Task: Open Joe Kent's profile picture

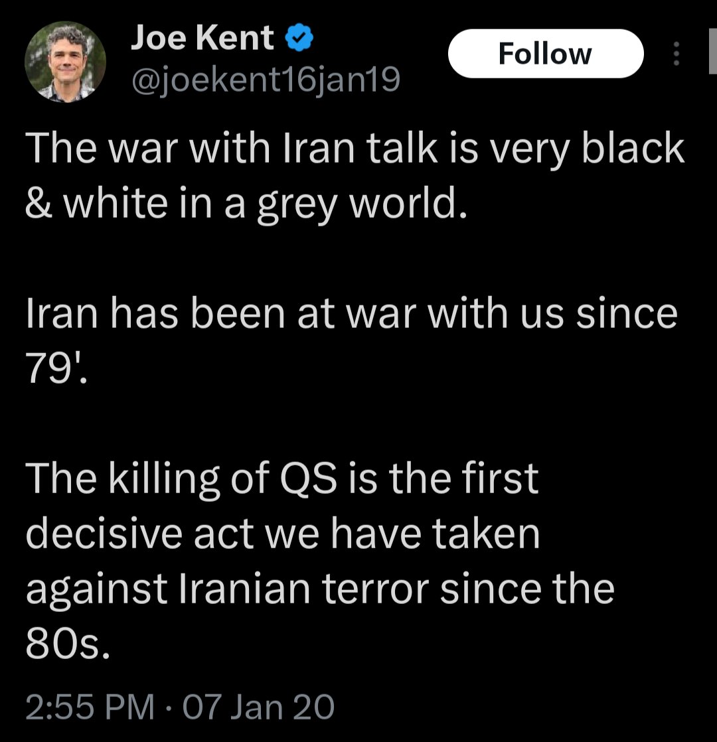Action: tap(65, 62)
